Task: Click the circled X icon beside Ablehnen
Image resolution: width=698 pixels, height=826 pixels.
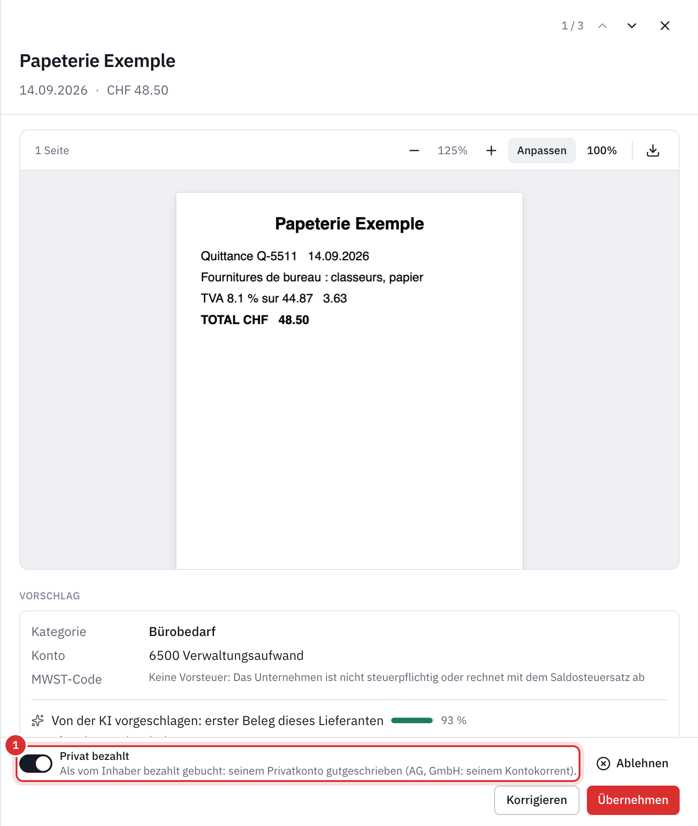Action: (603, 763)
